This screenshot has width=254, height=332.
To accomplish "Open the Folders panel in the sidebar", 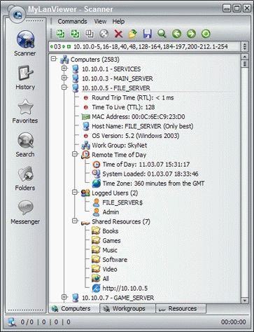I will click(25, 179).
